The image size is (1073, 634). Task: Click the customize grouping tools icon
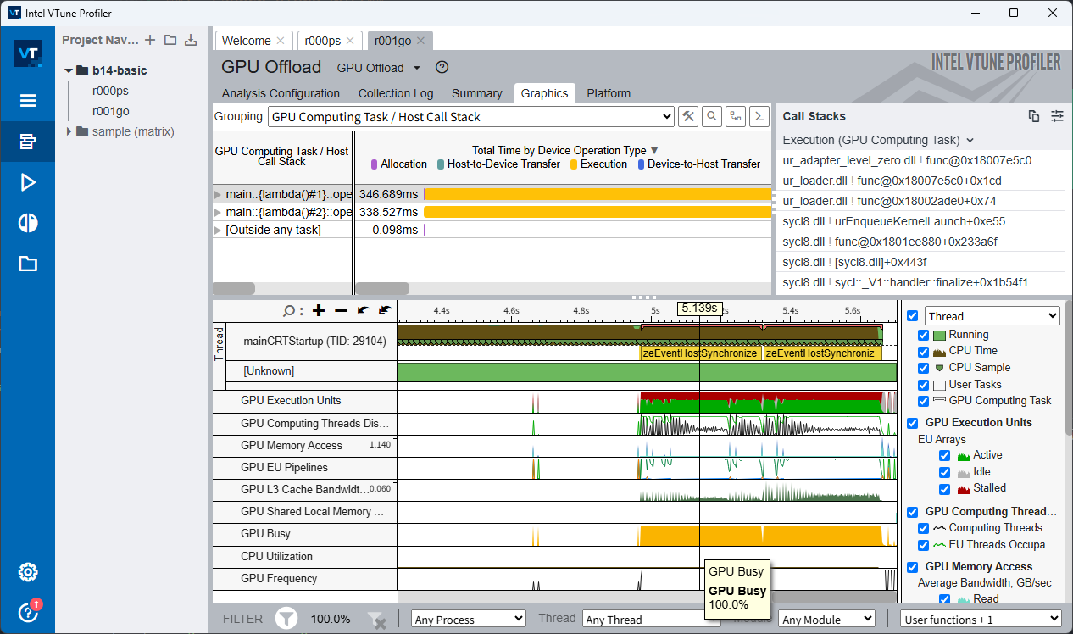[688, 117]
